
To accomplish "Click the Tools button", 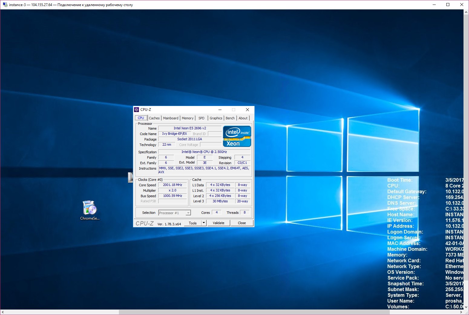I will pos(193,223).
